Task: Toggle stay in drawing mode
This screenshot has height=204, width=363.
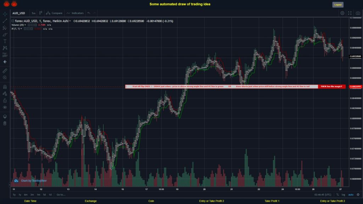Action: [x=5, y=93]
